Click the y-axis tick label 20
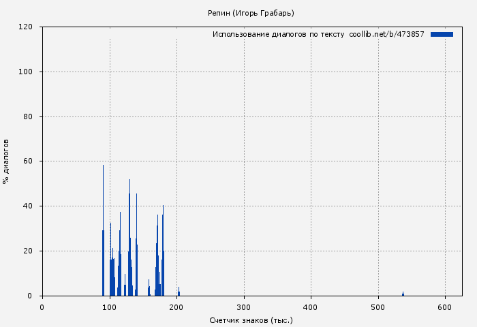The image size is (477, 327). click(x=28, y=251)
